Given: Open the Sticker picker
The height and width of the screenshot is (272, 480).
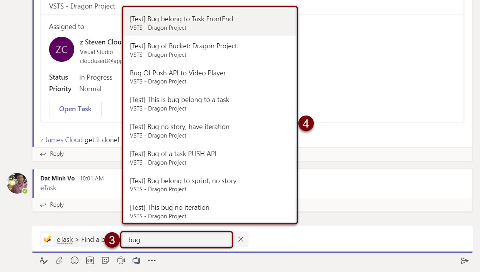Looking at the screenshot, I should coord(106,261).
